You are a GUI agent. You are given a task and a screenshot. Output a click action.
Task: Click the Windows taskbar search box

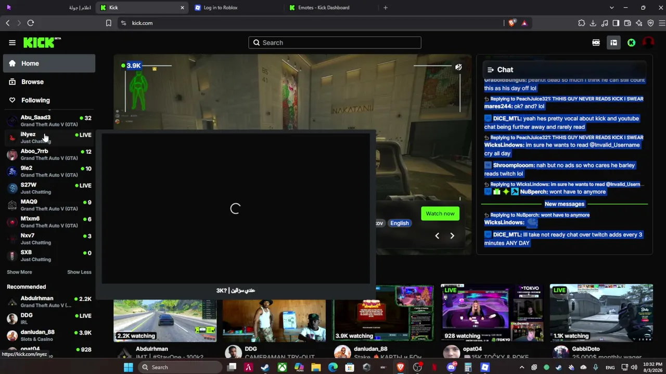coord(180,367)
